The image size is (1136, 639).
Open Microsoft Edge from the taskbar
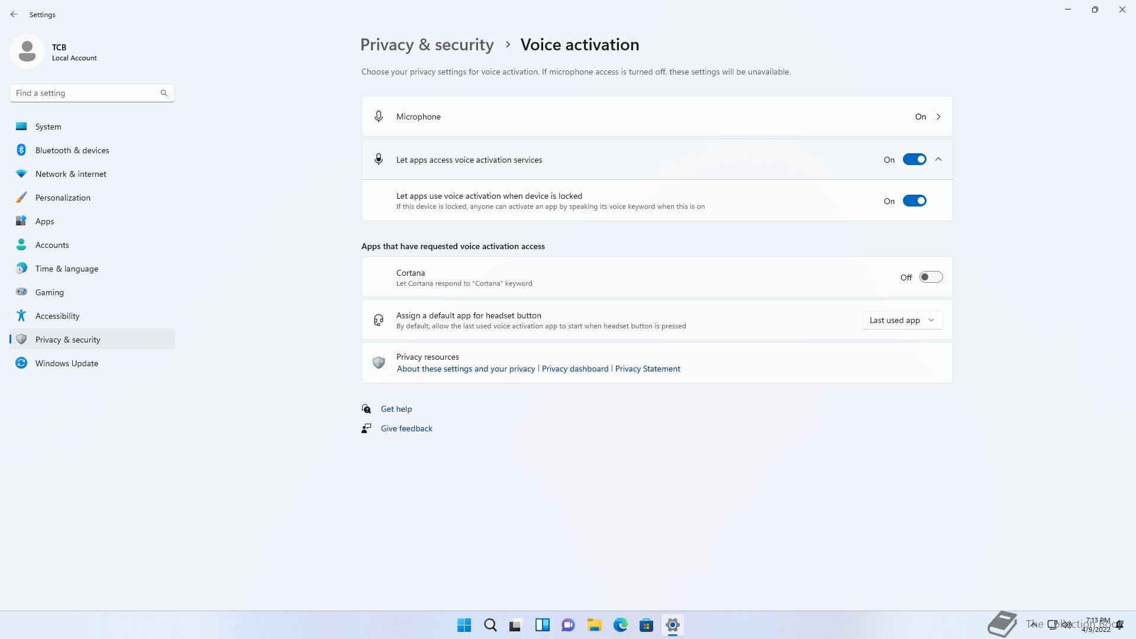point(620,625)
